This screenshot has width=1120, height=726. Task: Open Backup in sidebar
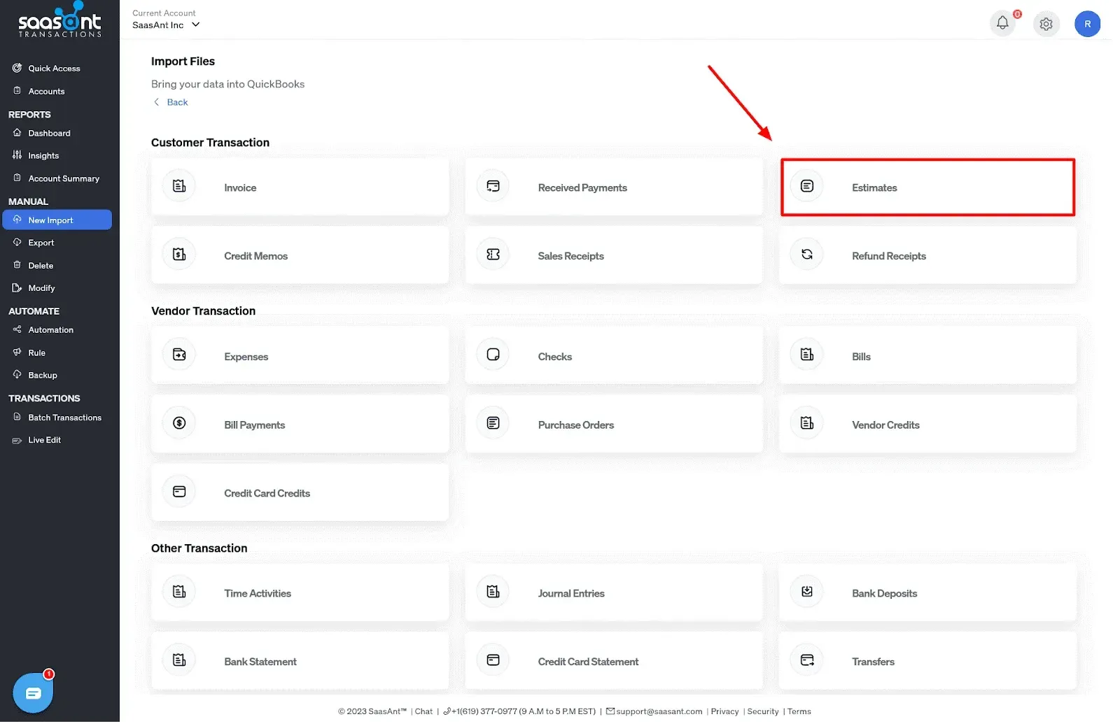[x=43, y=376]
